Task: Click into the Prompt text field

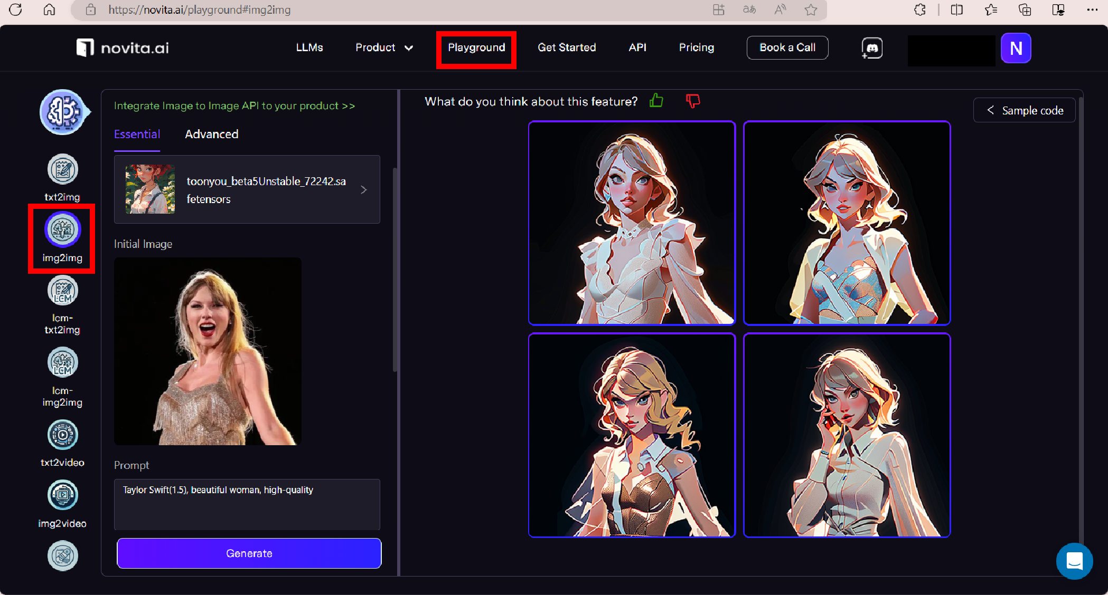Action: pyautogui.click(x=247, y=504)
